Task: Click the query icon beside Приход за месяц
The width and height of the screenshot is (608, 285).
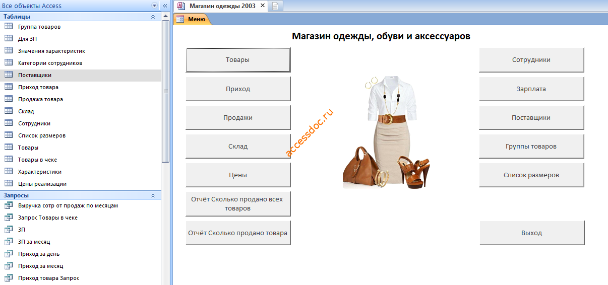Action: [x=9, y=265]
